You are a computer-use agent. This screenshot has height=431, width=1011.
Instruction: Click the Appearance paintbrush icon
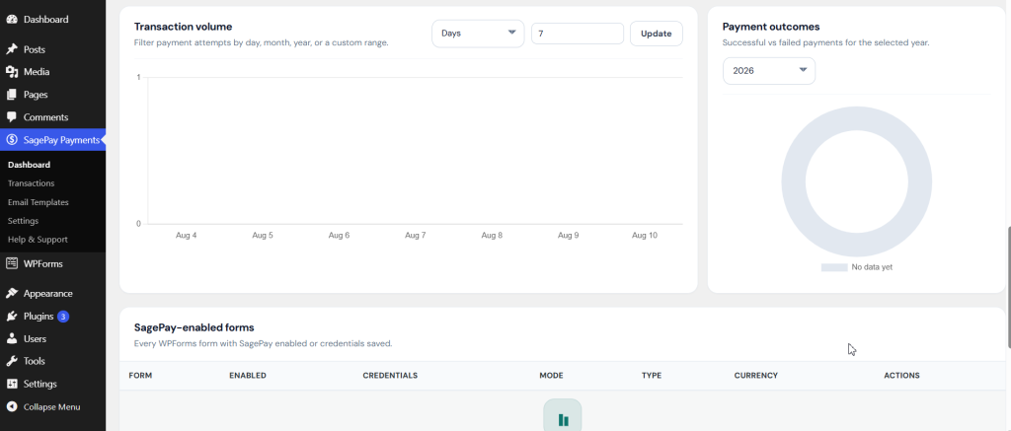12,293
